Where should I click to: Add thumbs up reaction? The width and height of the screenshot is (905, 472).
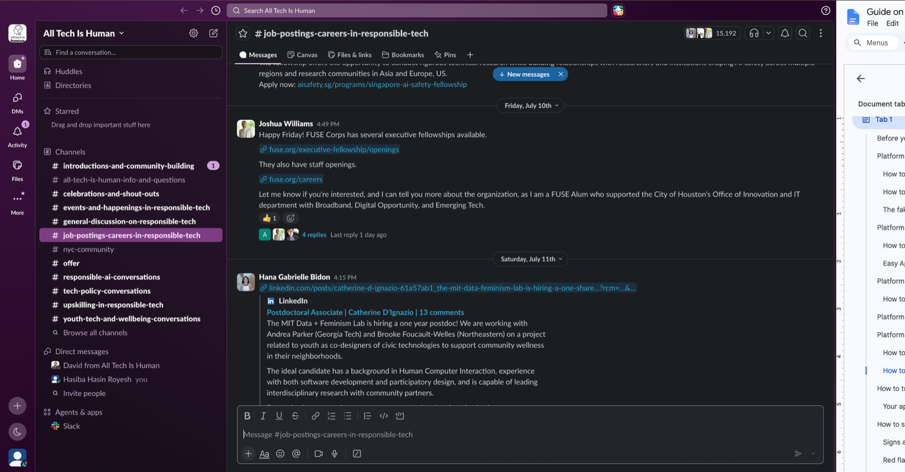pyautogui.click(x=270, y=218)
